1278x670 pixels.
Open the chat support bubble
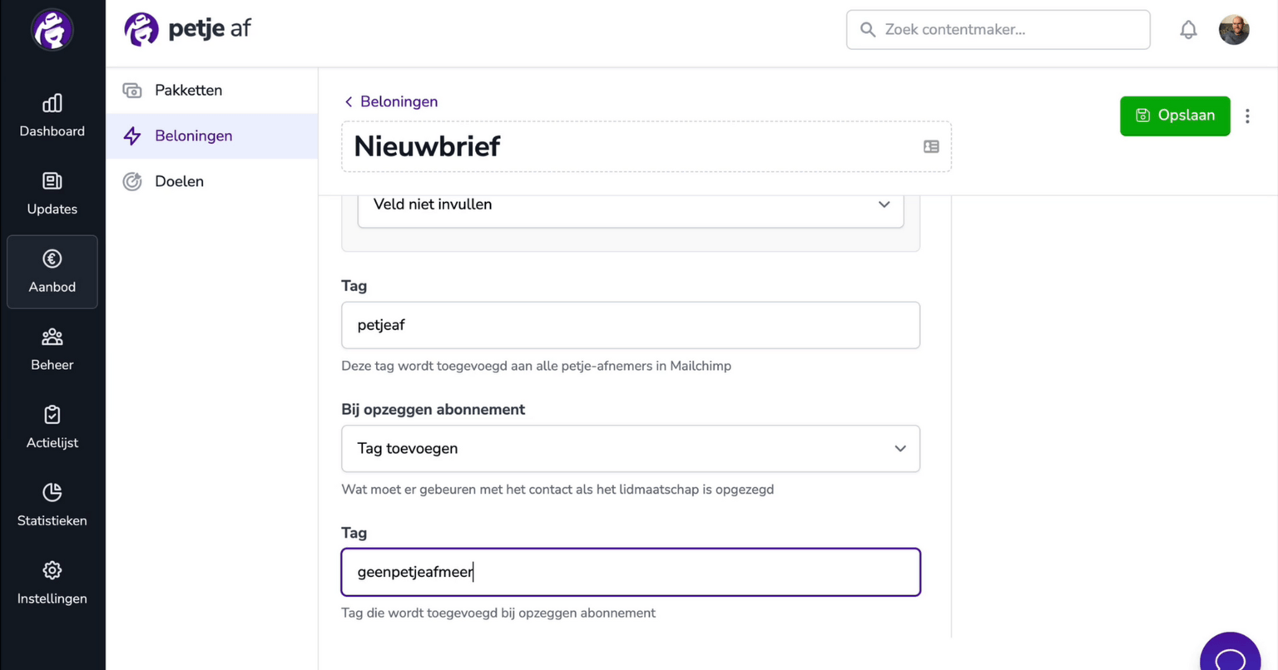pyautogui.click(x=1230, y=655)
